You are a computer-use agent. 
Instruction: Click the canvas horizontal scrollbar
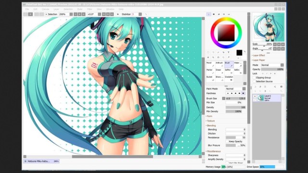point(112,157)
